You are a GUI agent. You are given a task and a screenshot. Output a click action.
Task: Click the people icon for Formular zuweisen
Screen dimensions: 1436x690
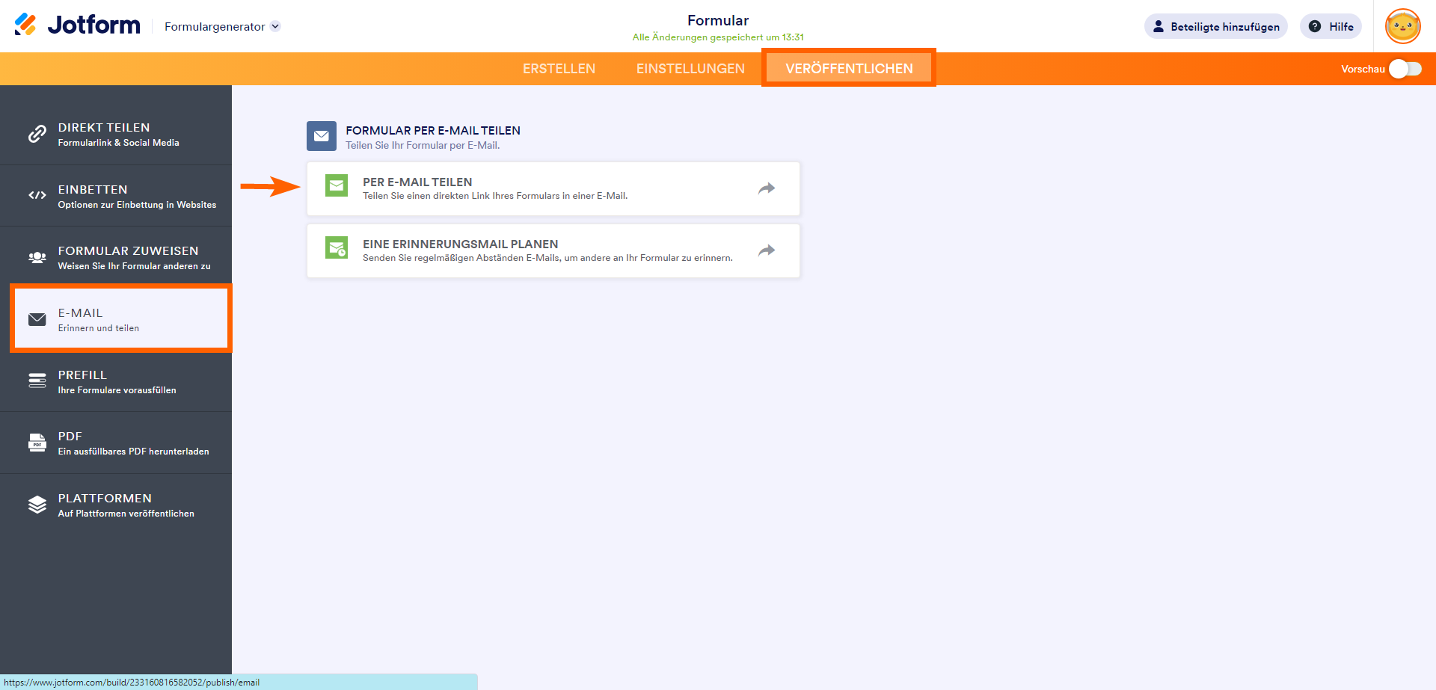(x=37, y=257)
